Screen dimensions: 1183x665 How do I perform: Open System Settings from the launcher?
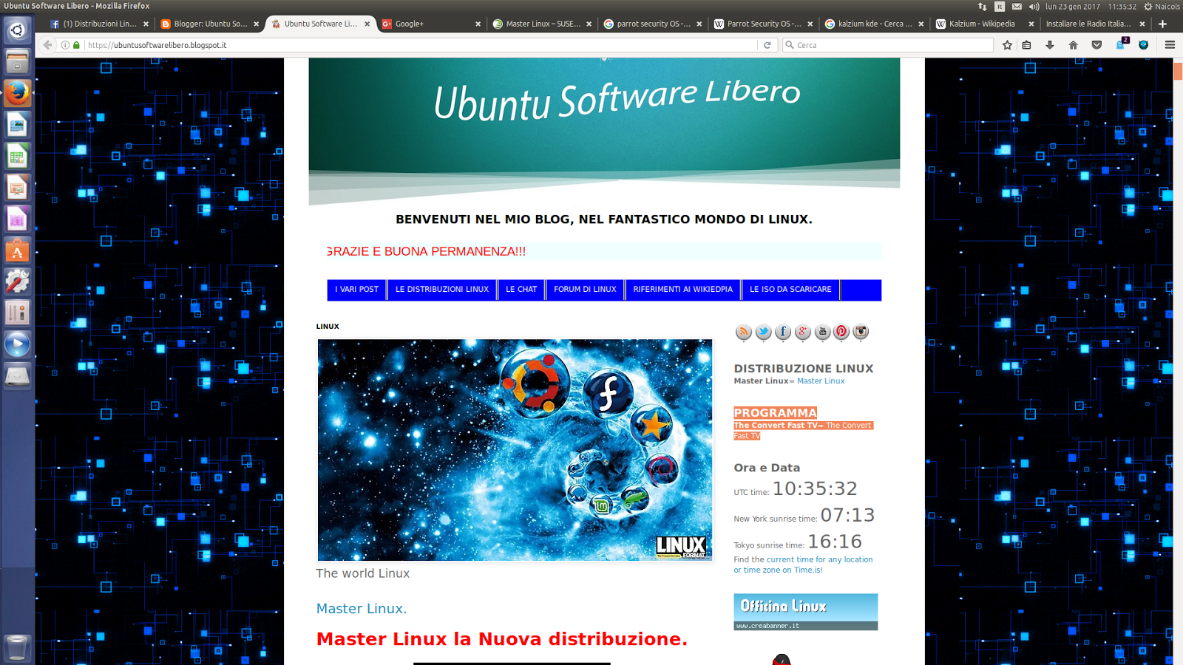(17, 282)
